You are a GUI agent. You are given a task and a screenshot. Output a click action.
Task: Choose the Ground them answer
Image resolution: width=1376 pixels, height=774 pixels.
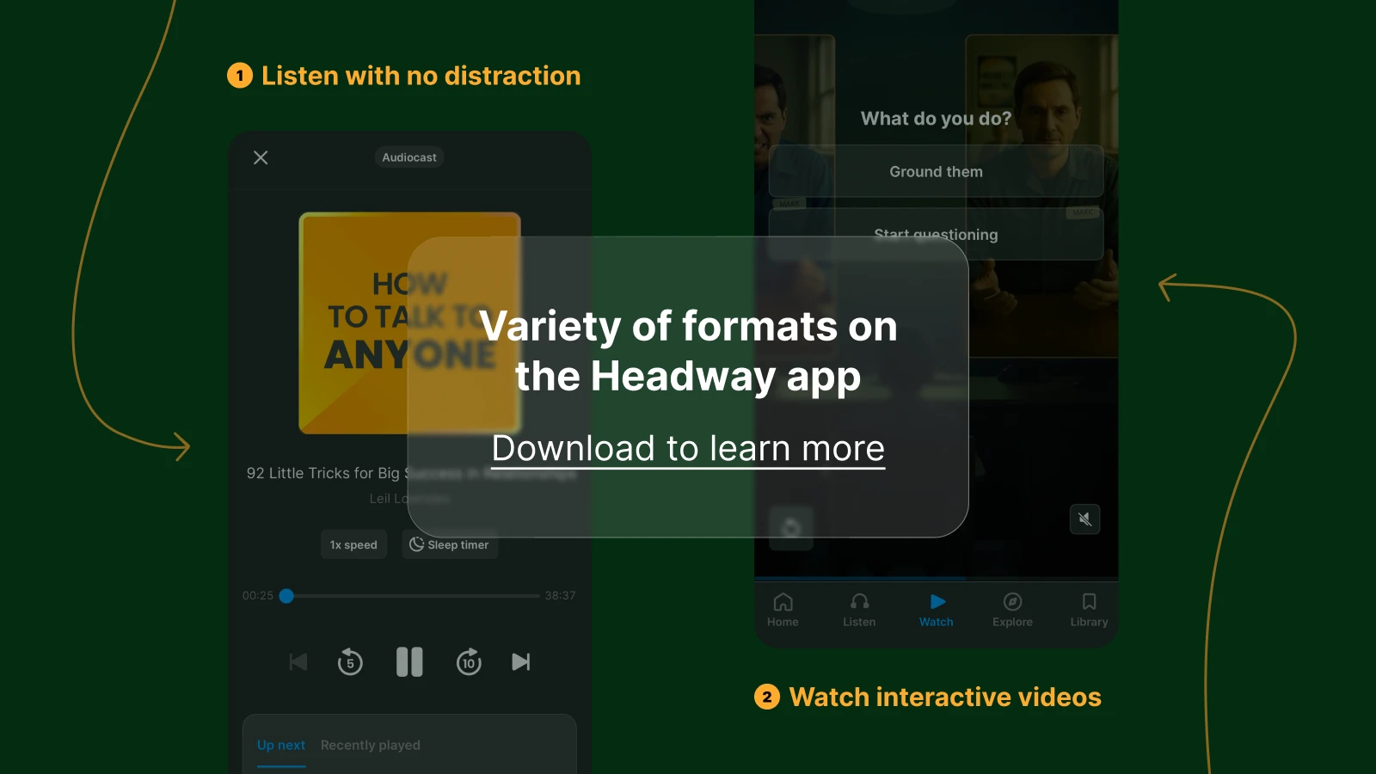point(936,171)
